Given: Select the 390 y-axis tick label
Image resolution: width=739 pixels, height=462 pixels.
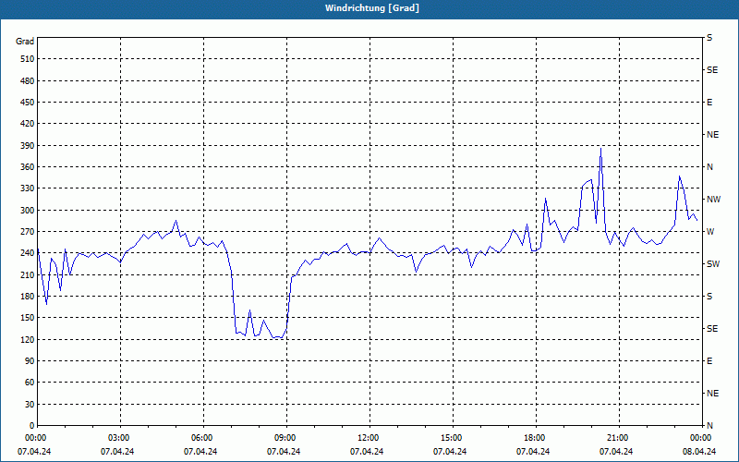Looking at the screenshot, I should point(25,145).
